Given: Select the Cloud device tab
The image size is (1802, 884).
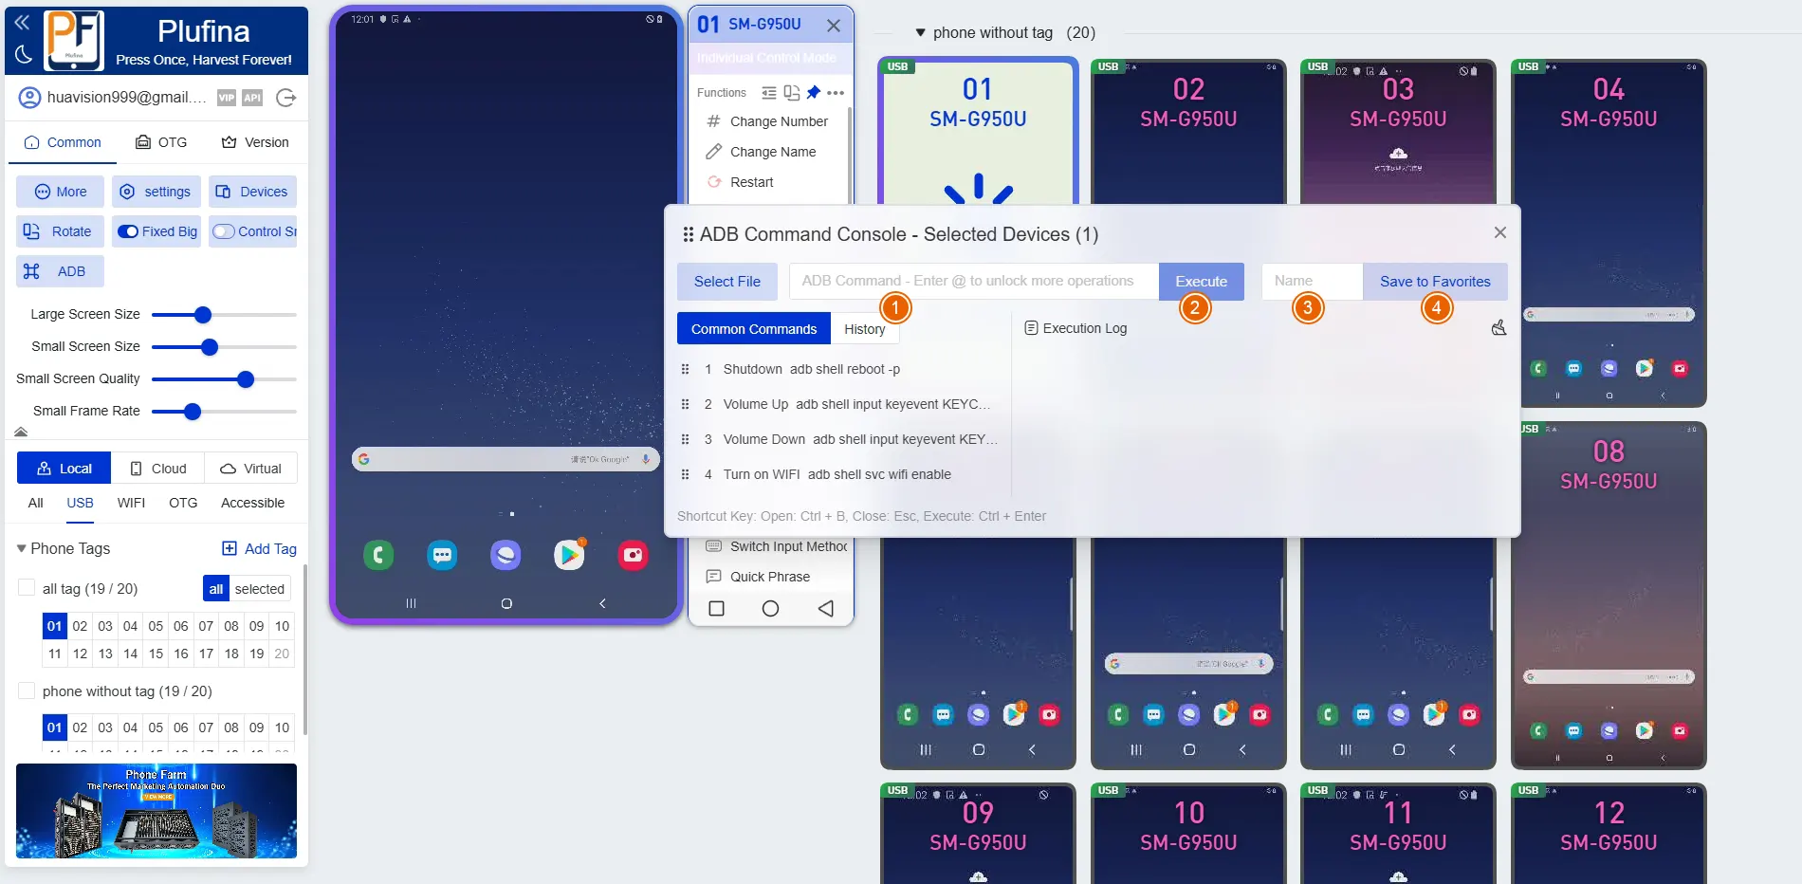Looking at the screenshot, I should pyautogui.click(x=158, y=469).
